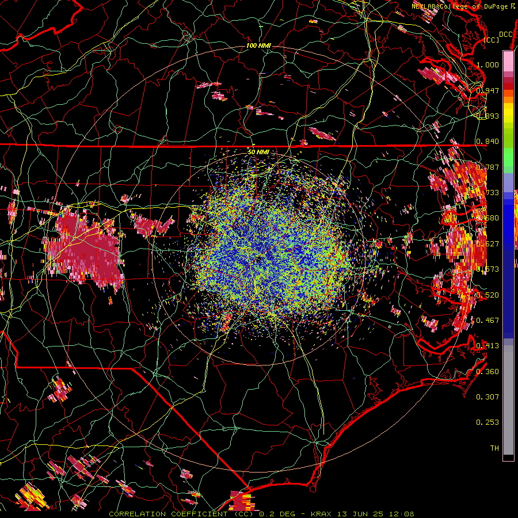This screenshot has height=518, width=518.
Task: Click the 0.307 scale value
Action: coord(487,397)
